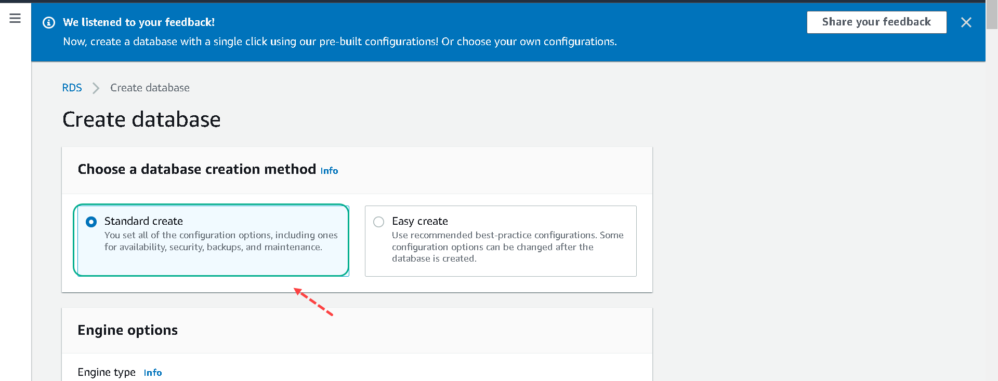Screen dimensions: 998x381
Task: Click the Easy create description text
Action: pos(507,247)
